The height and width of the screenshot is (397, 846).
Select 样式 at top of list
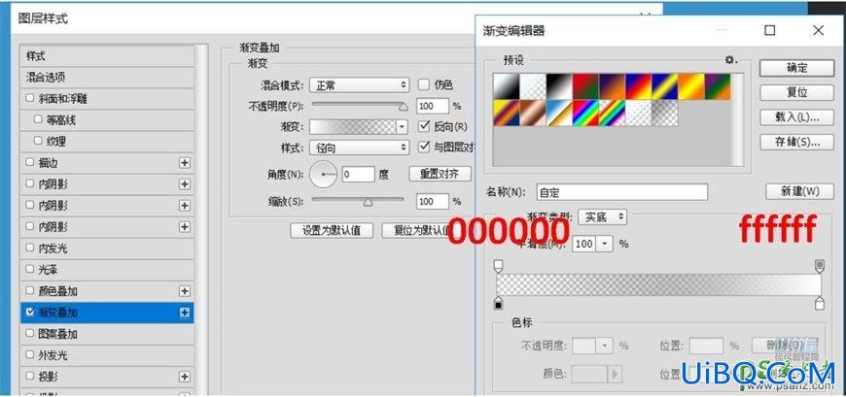pos(107,56)
